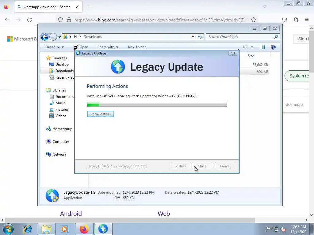
Task: Click the H breadcrumb in address bar
Action: click(75, 37)
